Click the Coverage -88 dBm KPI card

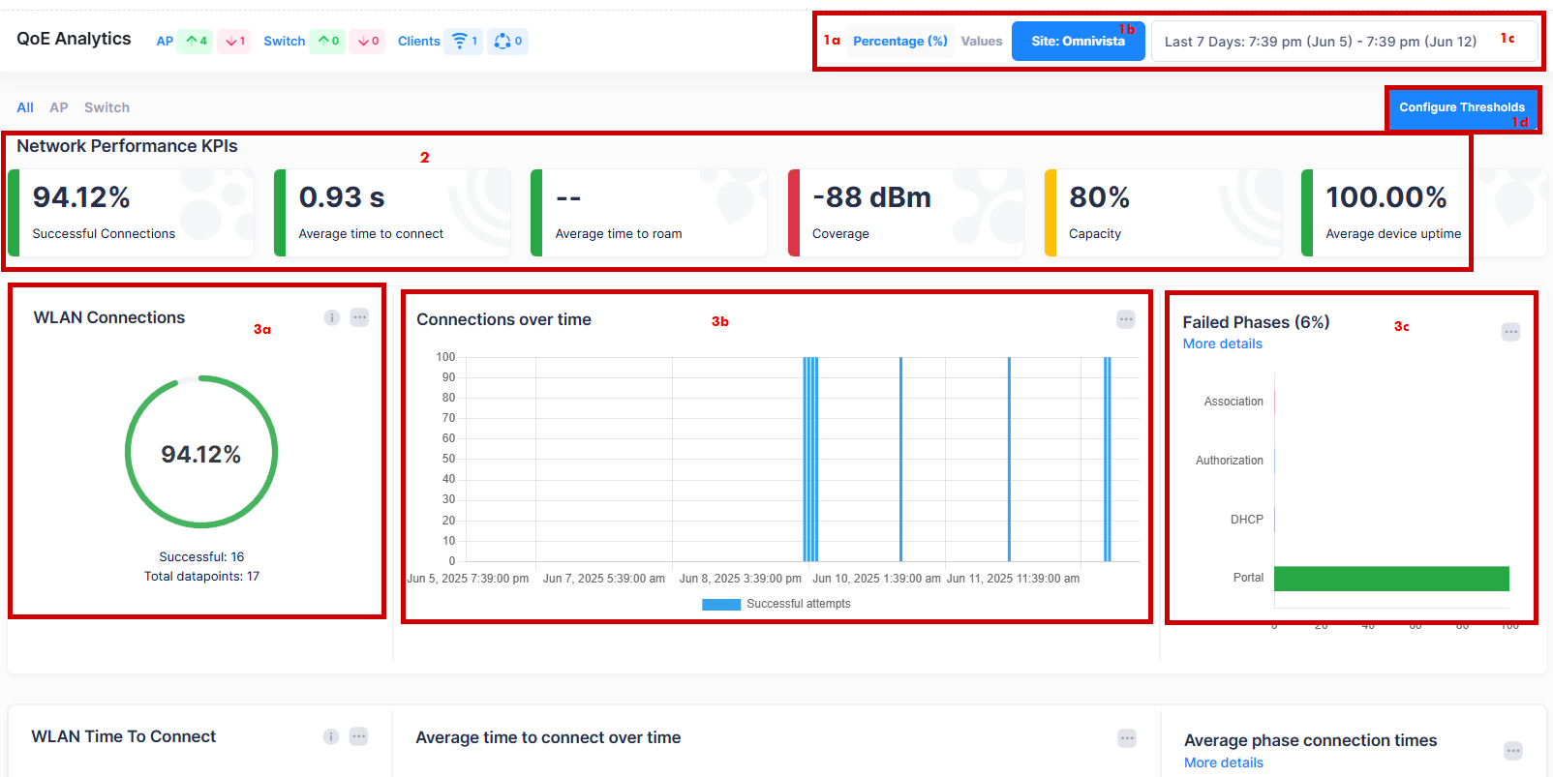tap(904, 213)
